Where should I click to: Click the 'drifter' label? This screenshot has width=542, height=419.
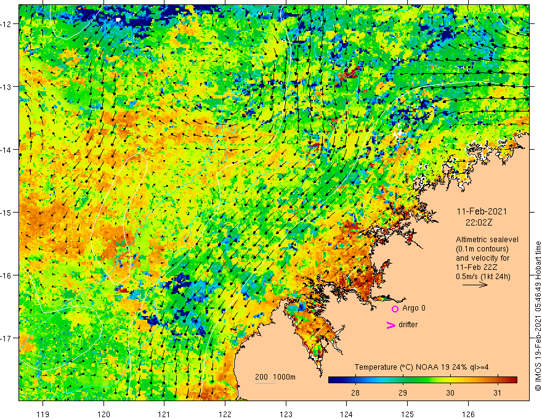coord(408,325)
